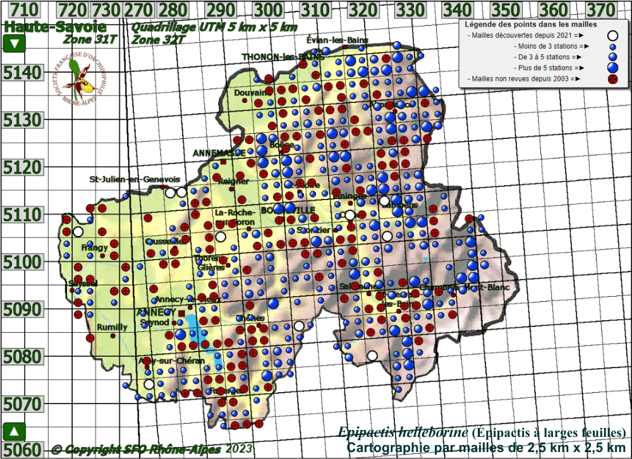Click the Rumilly town label
The width and height of the screenshot is (632, 459).
click(x=112, y=327)
